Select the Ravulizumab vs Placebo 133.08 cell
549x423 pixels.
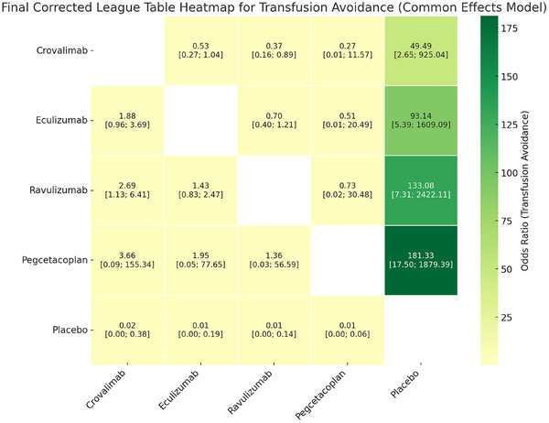pyautogui.click(x=421, y=190)
